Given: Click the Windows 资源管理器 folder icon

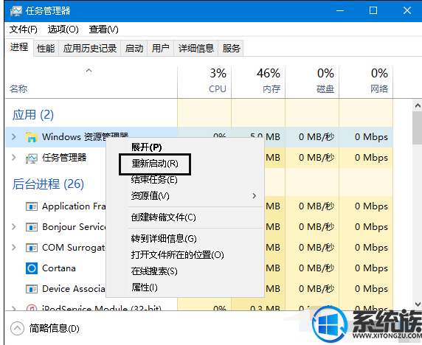Looking at the screenshot, I should coord(32,137).
